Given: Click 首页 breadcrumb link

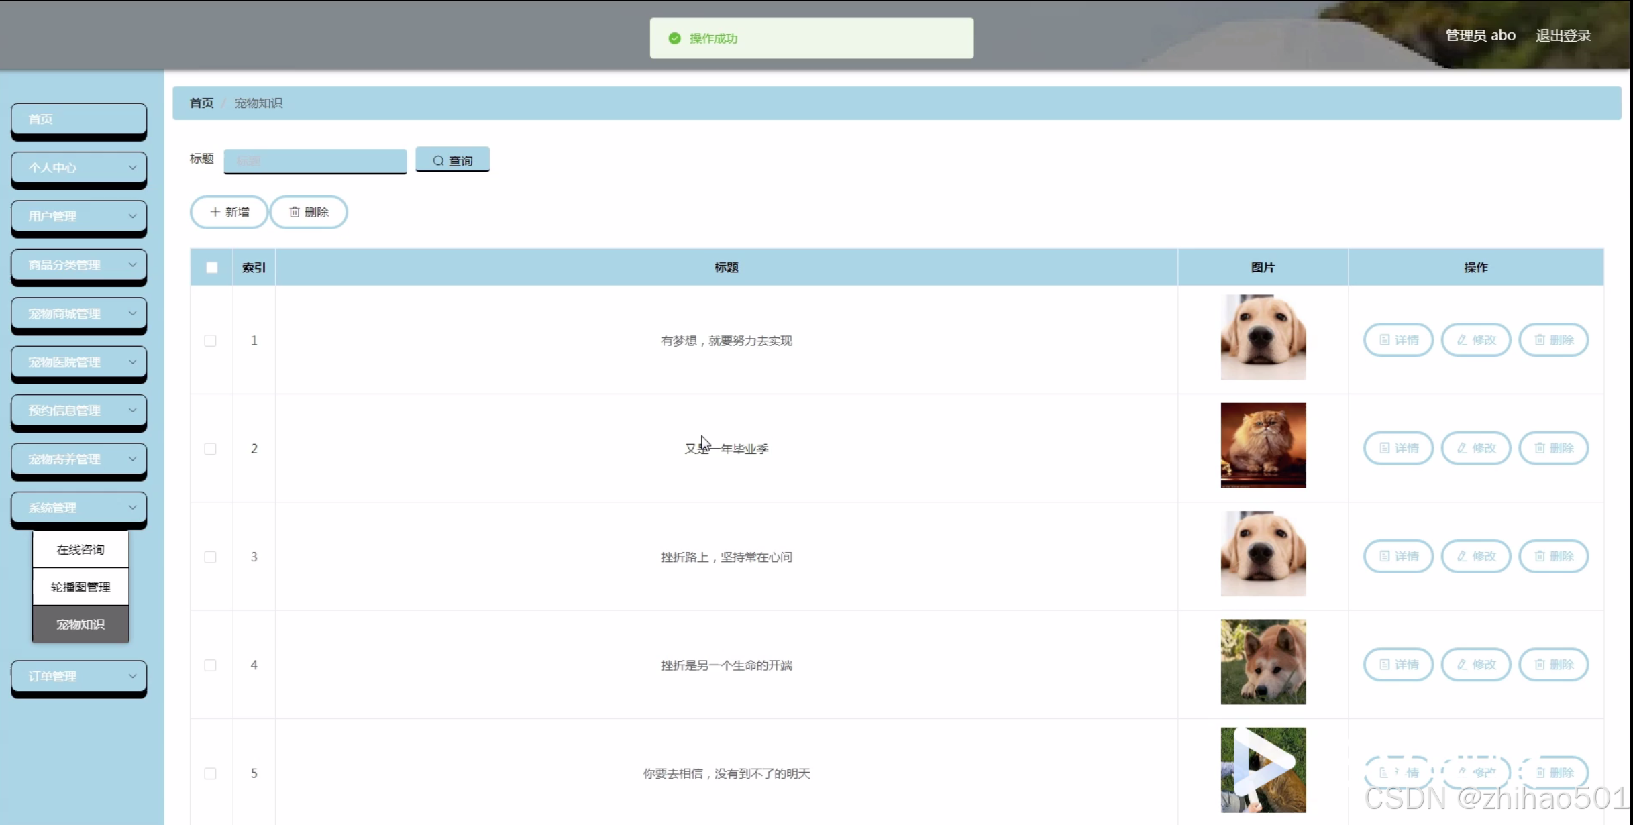Looking at the screenshot, I should coord(201,103).
